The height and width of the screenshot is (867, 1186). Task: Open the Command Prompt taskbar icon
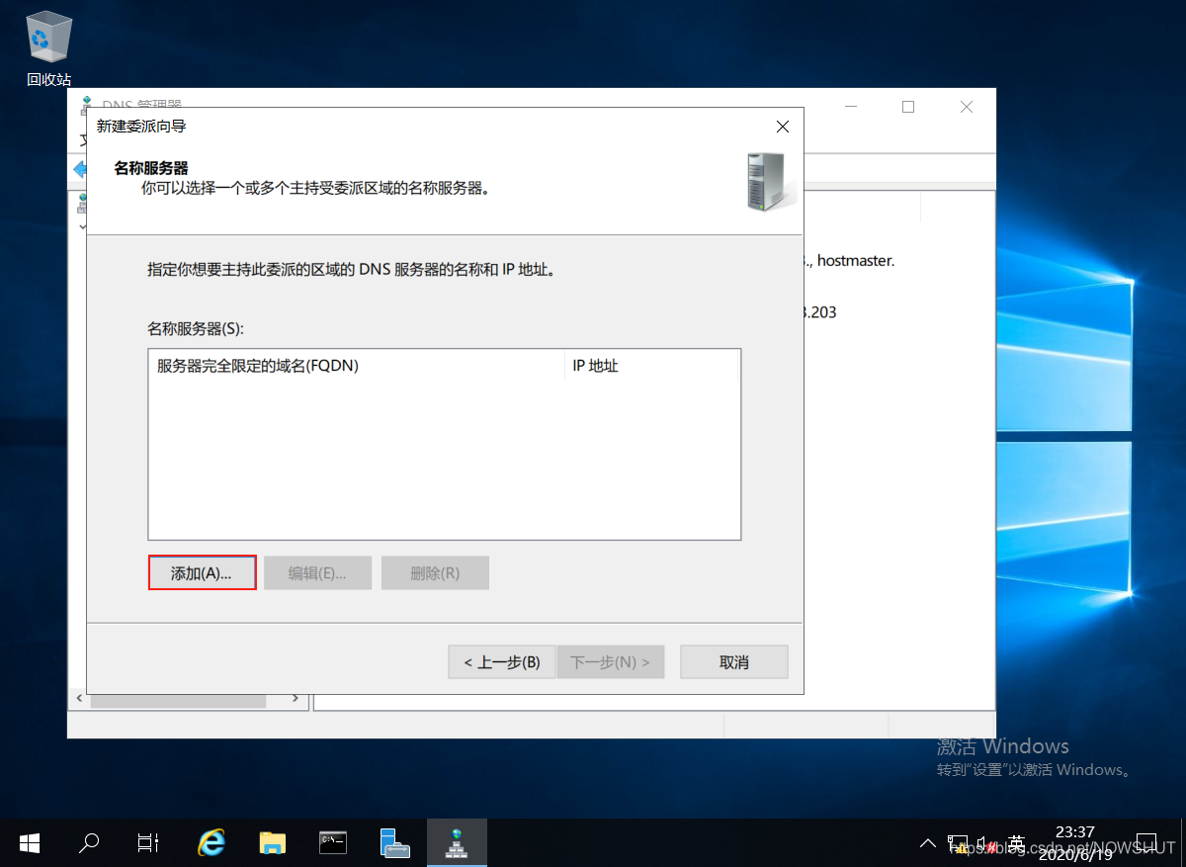[333, 842]
